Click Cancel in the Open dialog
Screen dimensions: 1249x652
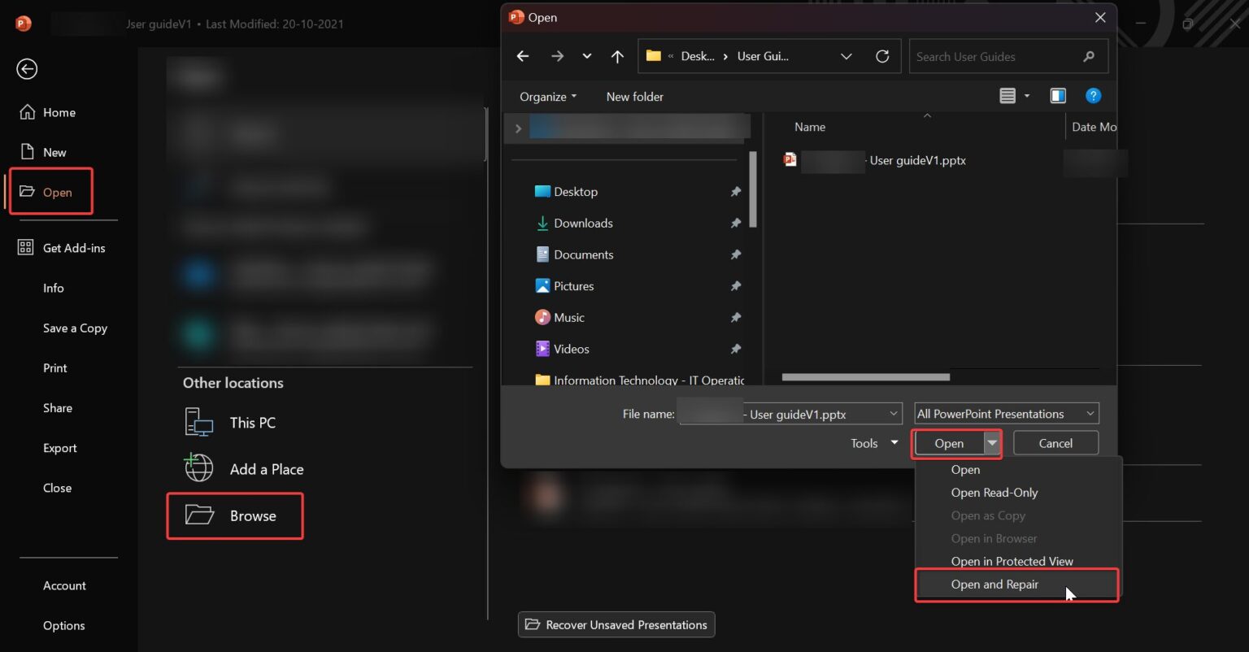coord(1055,443)
